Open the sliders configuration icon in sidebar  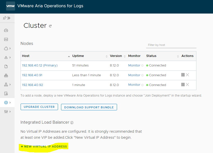7,112
